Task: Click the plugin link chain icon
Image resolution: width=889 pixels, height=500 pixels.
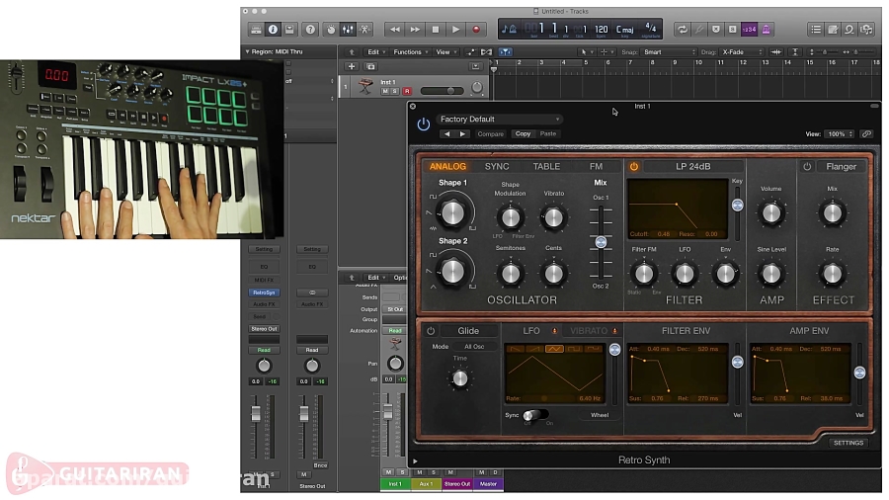Action: [x=866, y=134]
